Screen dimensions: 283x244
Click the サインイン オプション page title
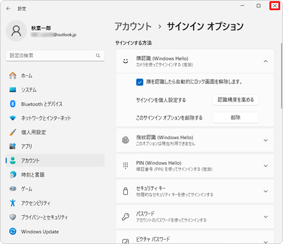(205, 27)
